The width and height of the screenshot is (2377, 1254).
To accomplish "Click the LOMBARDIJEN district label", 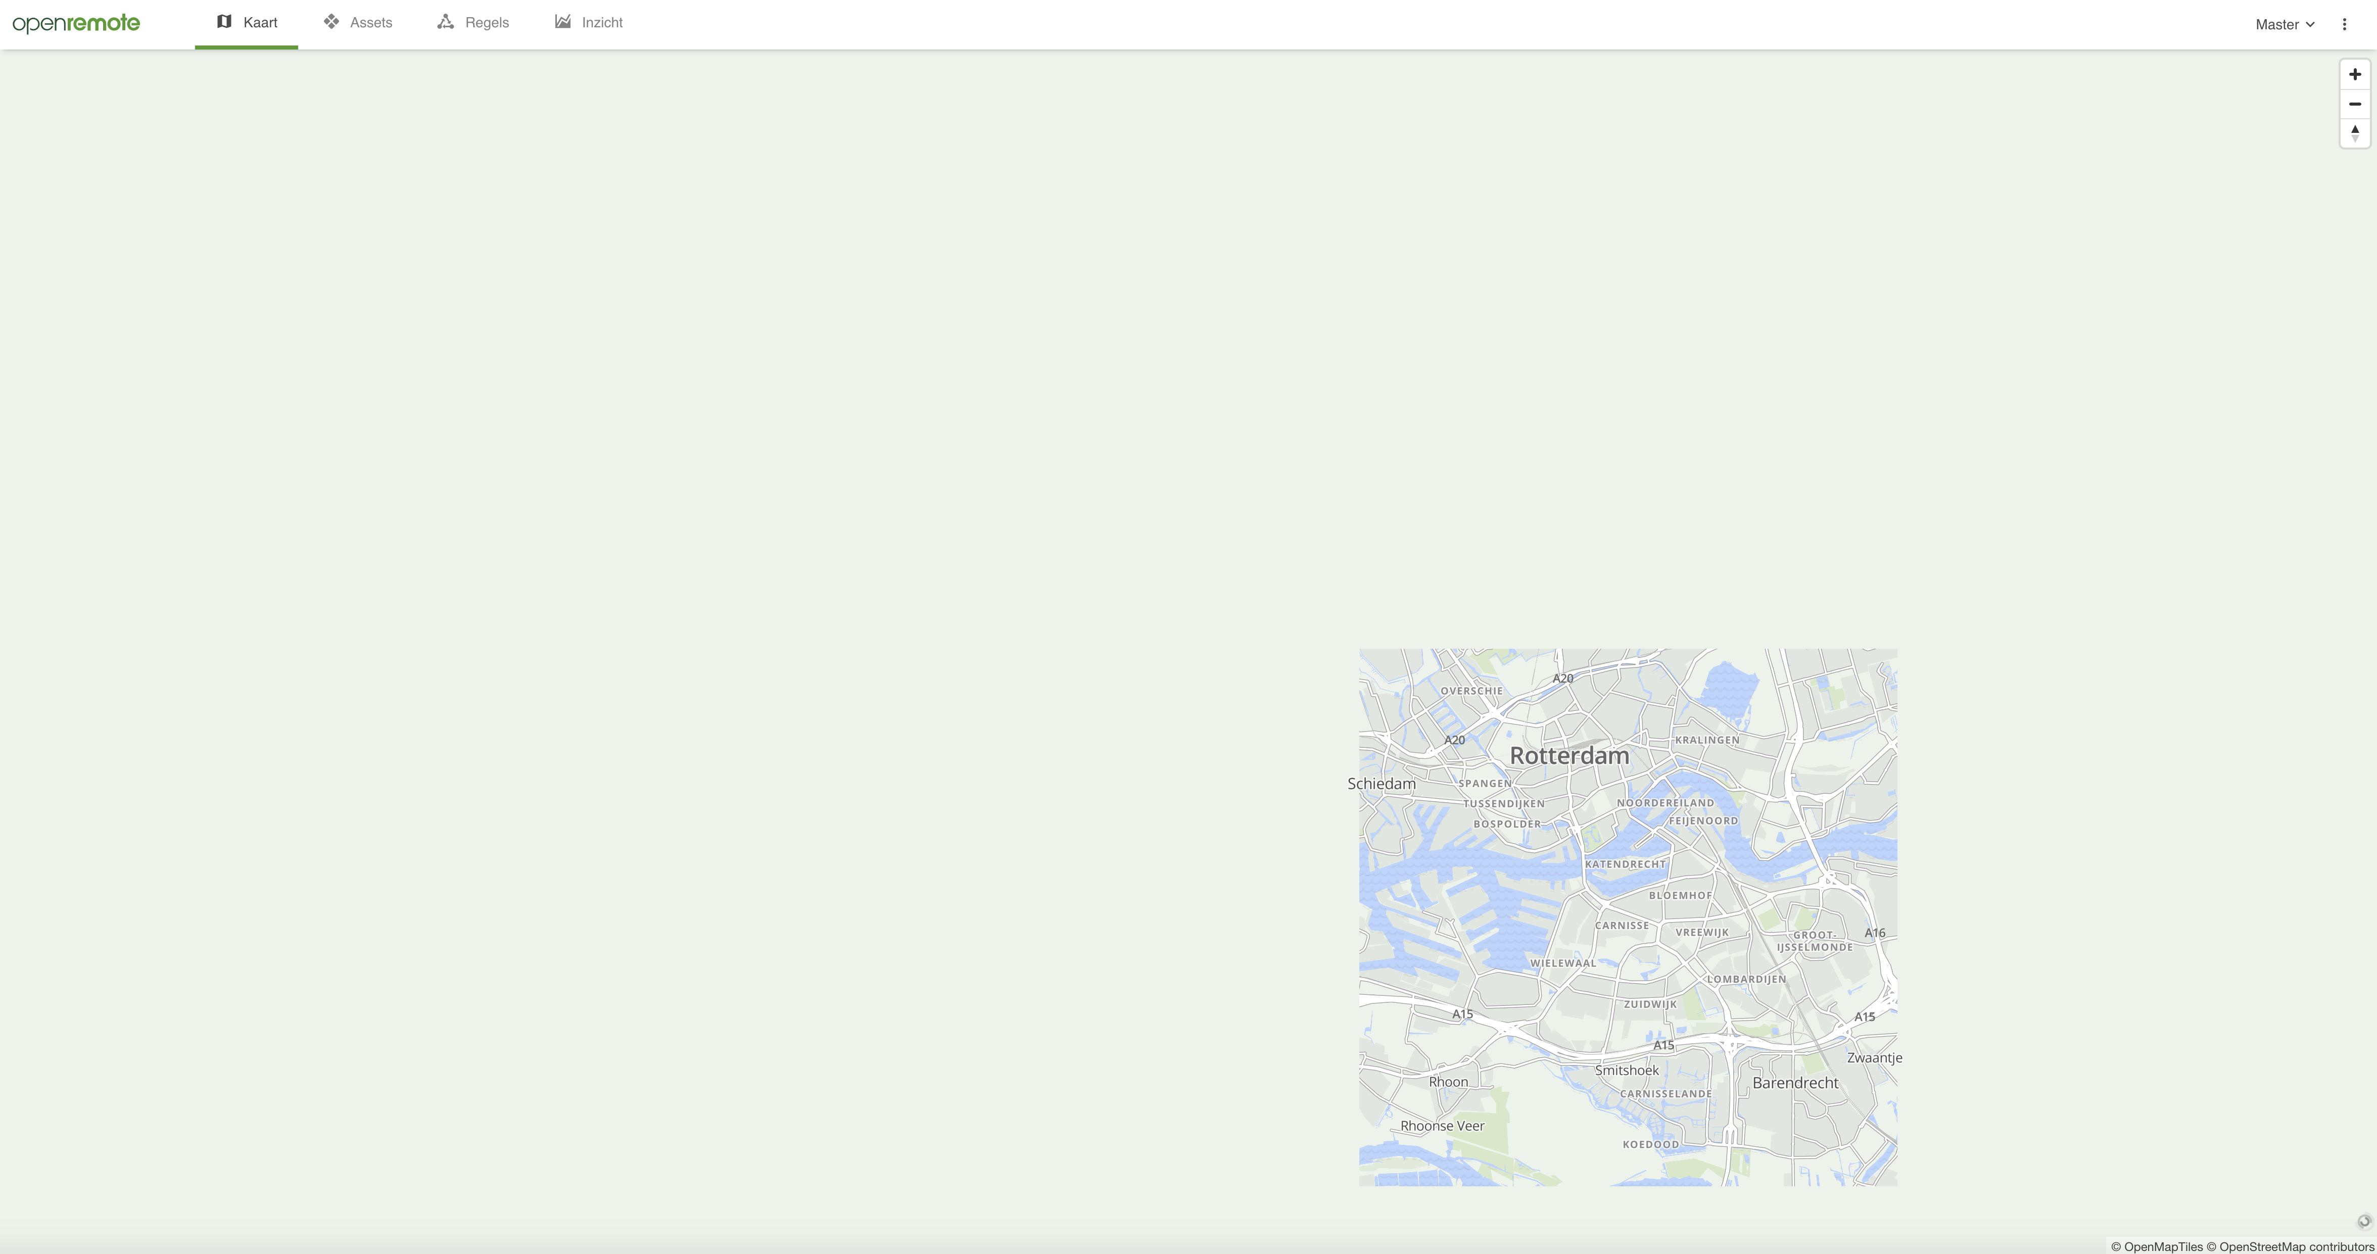I will click(x=1747, y=980).
